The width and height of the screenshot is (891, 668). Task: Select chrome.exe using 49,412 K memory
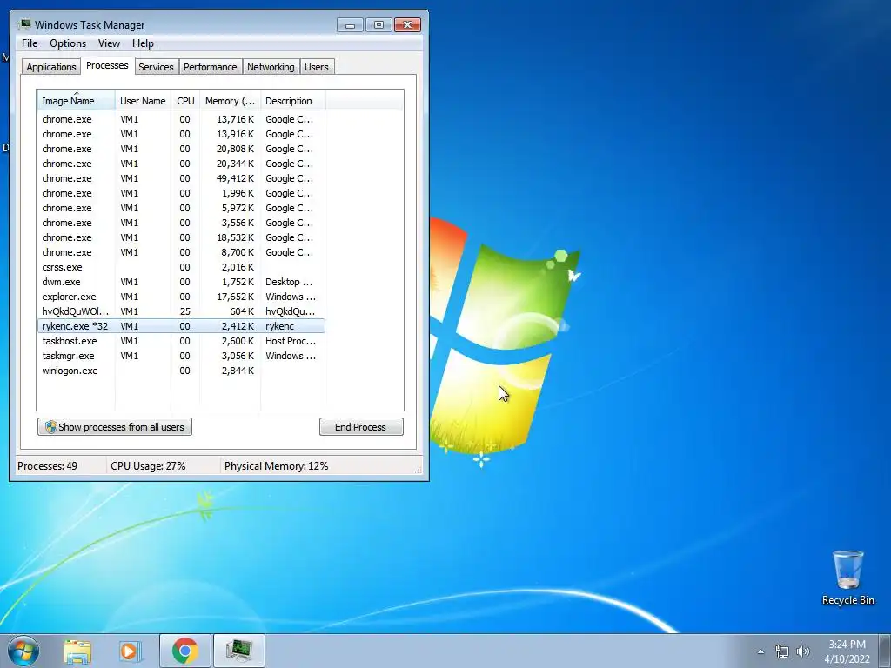[x=181, y=178]
